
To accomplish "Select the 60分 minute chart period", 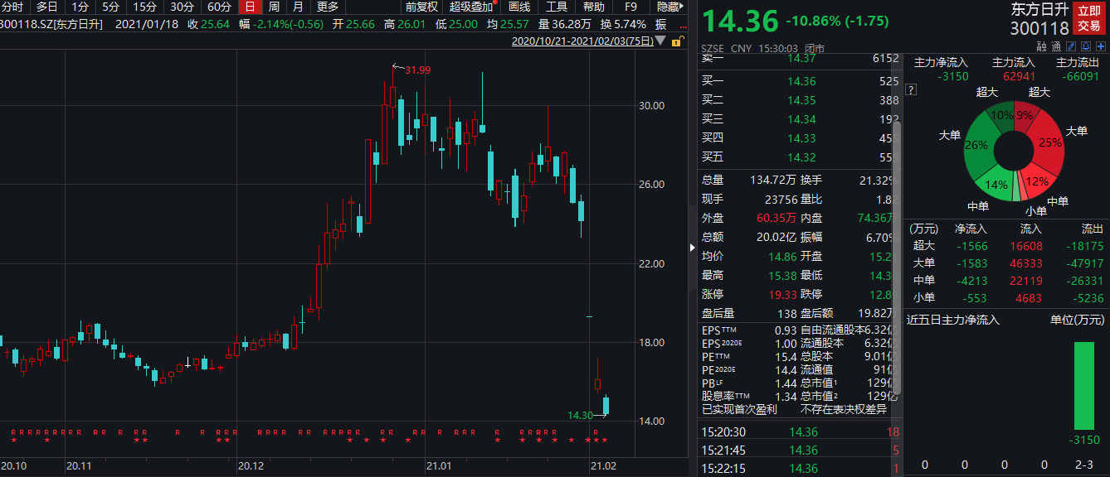I will pyautogui.click(x=219, y=7).
